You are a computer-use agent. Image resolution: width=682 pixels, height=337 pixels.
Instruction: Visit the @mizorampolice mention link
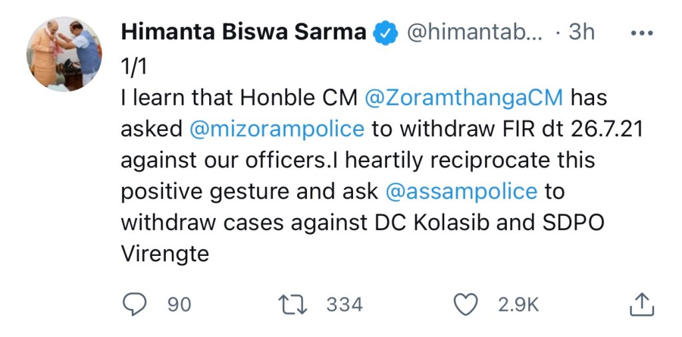[x=277, y=129]
